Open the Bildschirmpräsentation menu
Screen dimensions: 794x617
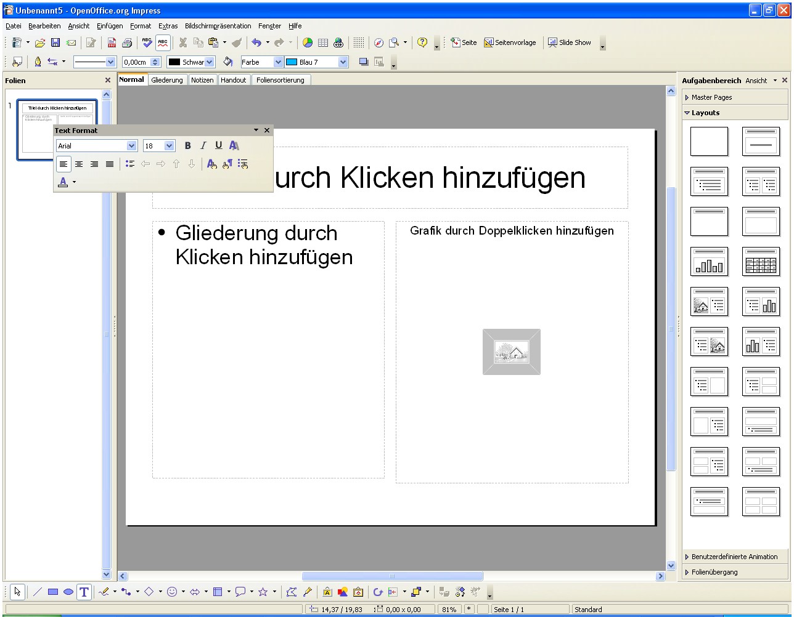pos(218,26)
